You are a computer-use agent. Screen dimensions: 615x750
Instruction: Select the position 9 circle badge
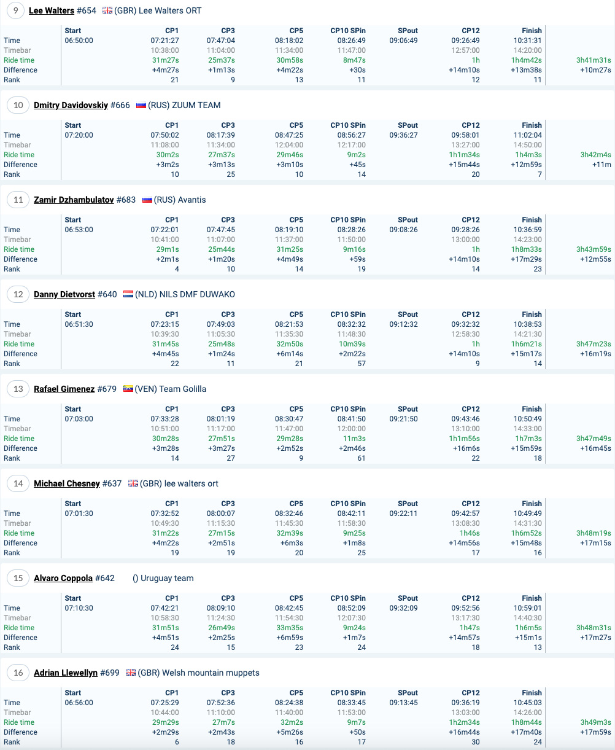[15, 10]
